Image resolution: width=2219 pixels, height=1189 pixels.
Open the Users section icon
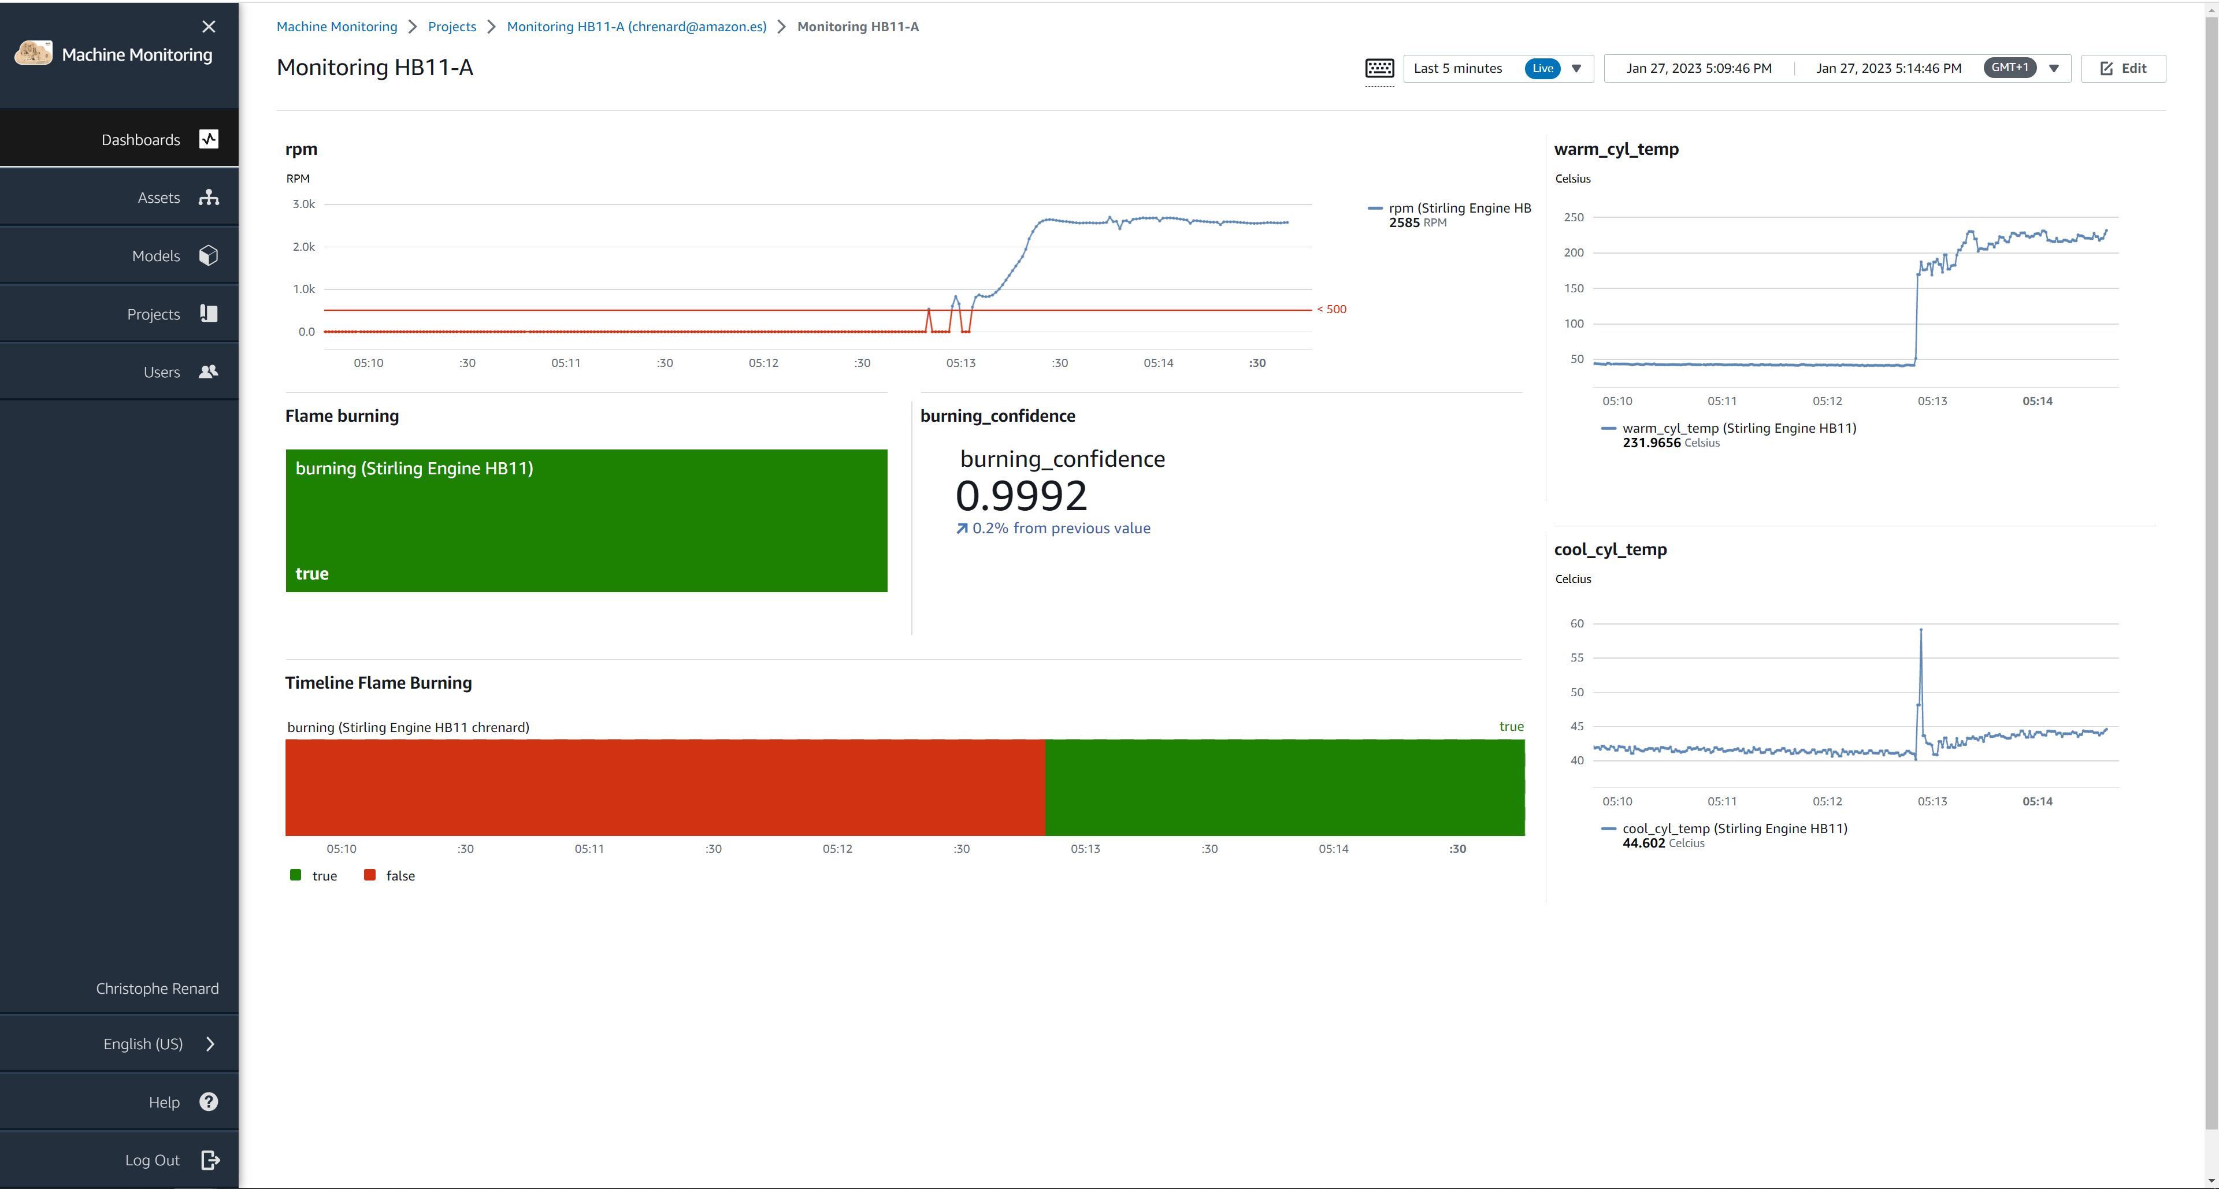tap(209, 371)
